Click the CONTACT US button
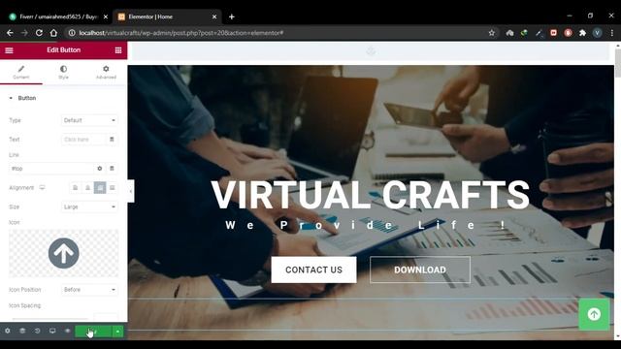The height and width of the screenshot is (349, 621). [x=313, y=270]
